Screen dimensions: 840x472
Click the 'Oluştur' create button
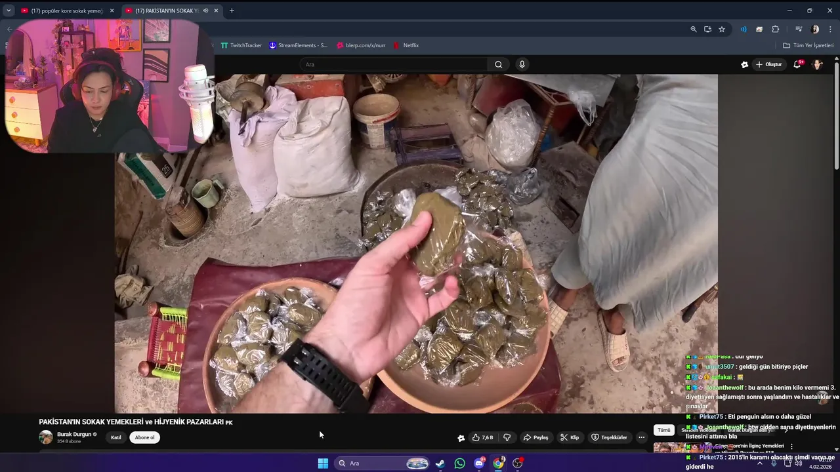pos(769,64)
